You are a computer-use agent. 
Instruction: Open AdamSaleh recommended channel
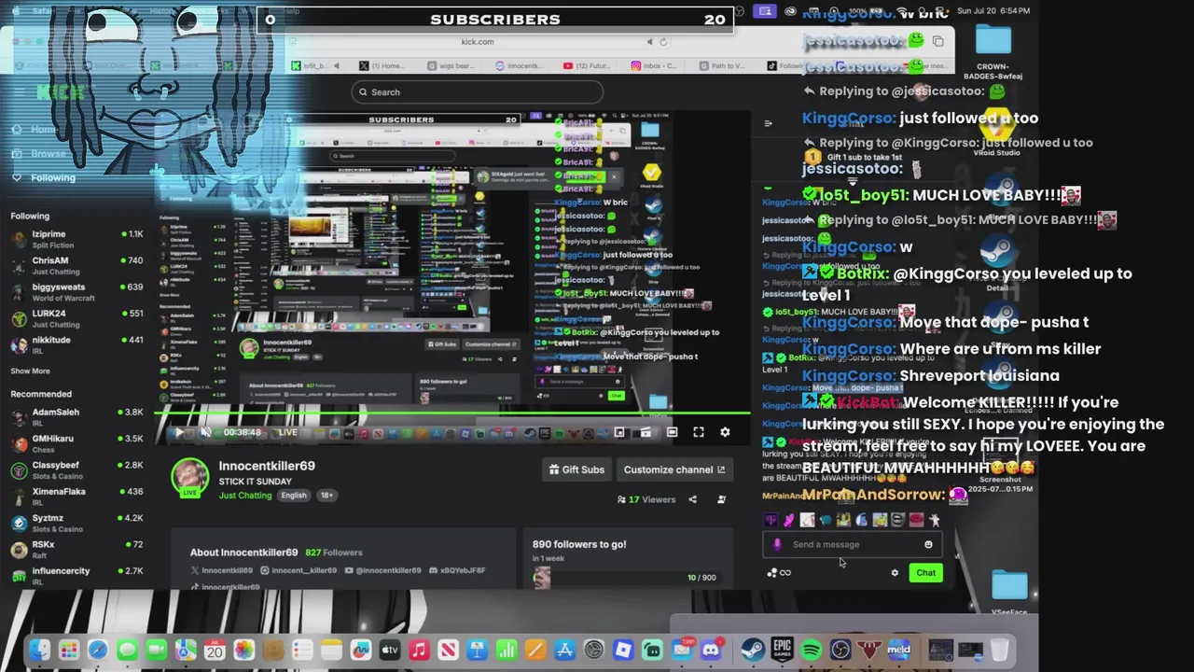(x=76, y=416)
